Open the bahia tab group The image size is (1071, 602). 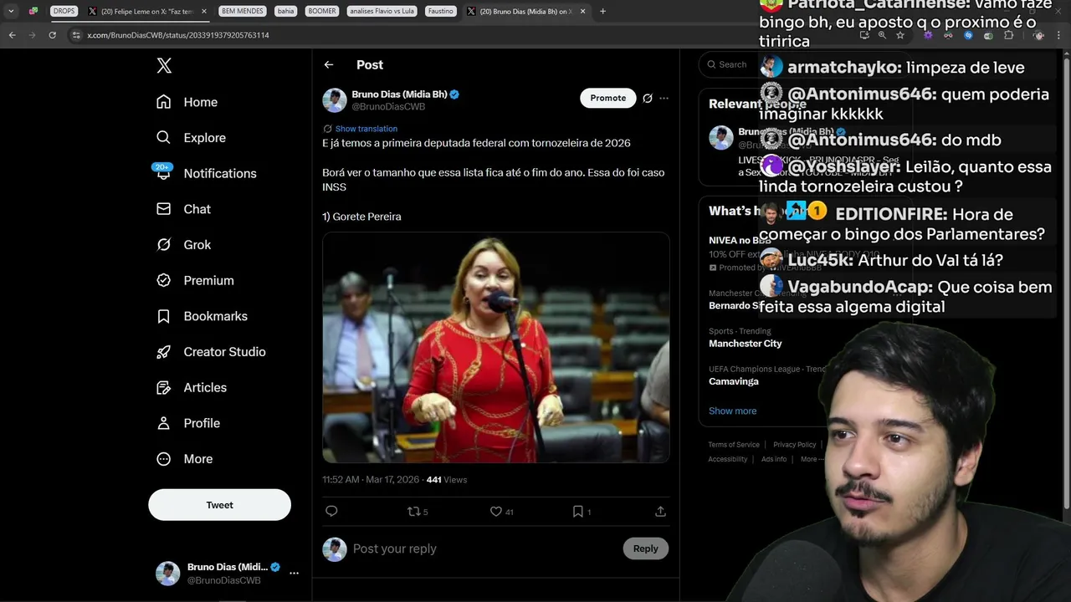pos(286,12)
